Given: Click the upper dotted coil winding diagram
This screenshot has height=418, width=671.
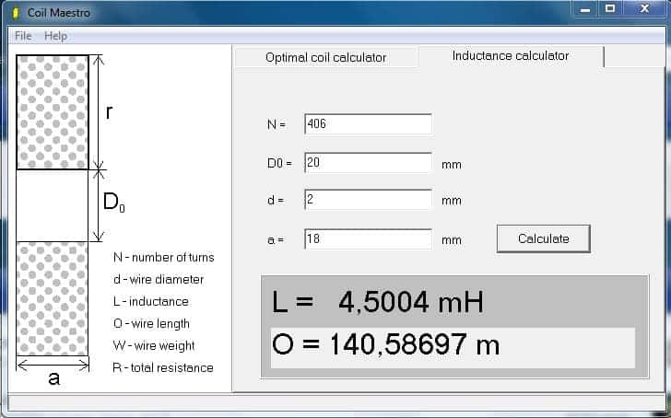Looking at the screenshot, I should [53, 112].
